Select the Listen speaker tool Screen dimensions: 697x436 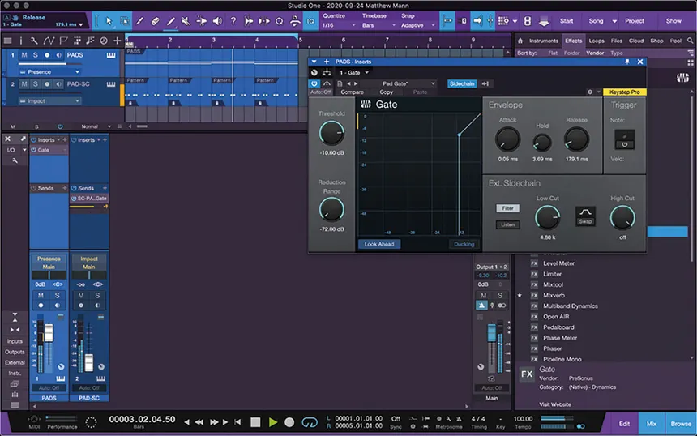[217, 21]
